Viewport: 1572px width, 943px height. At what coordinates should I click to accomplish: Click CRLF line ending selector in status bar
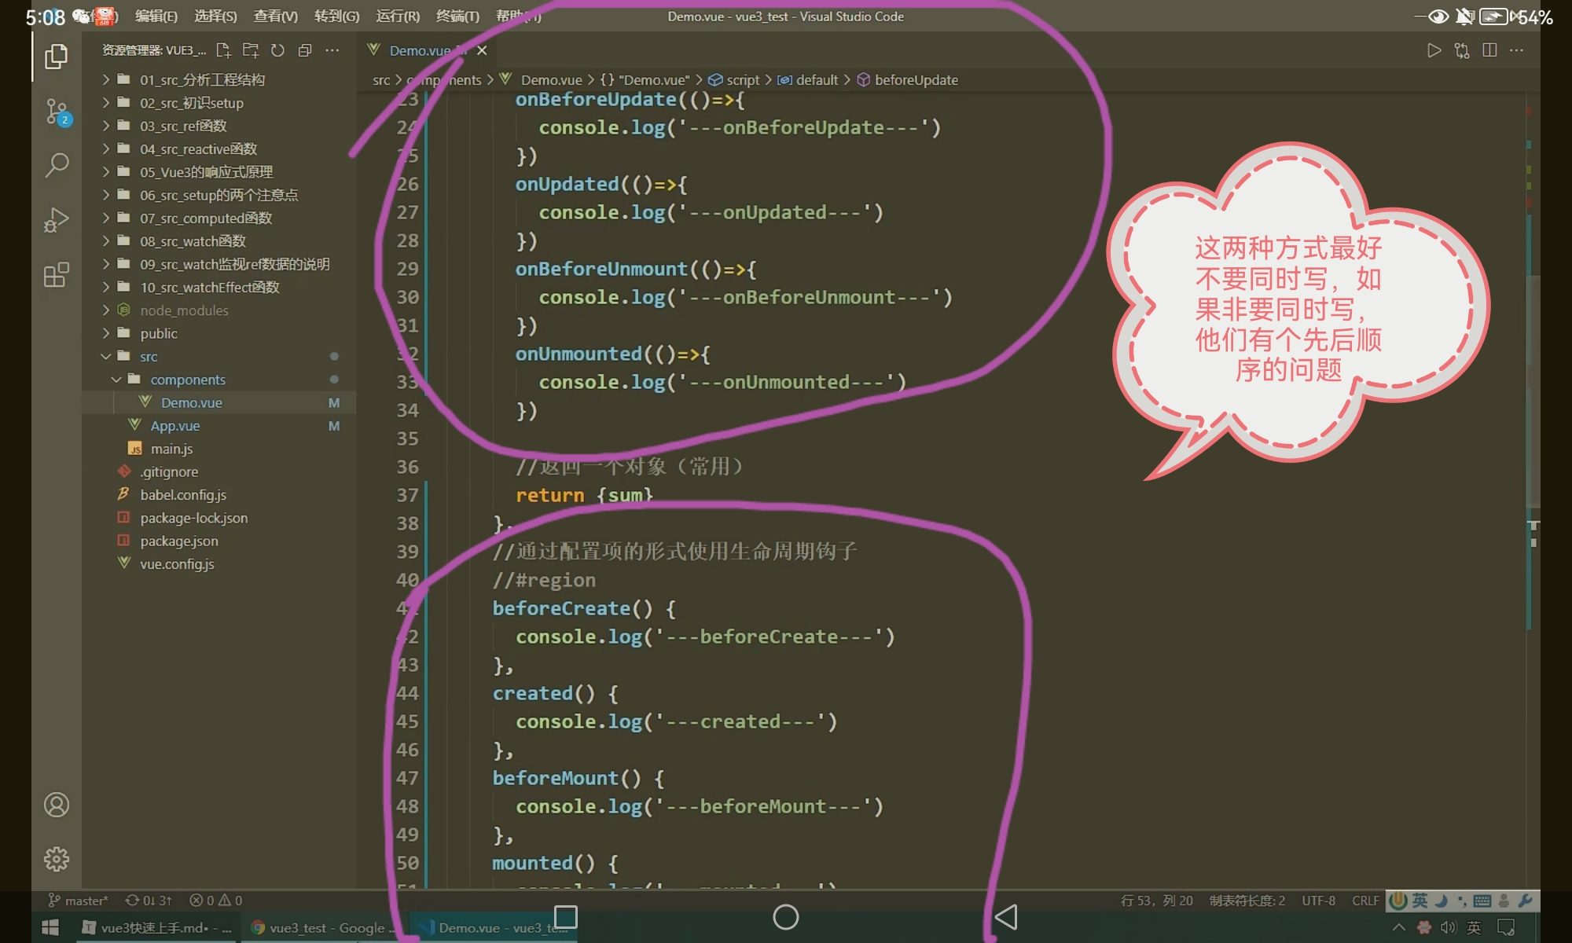[1365, 901]
